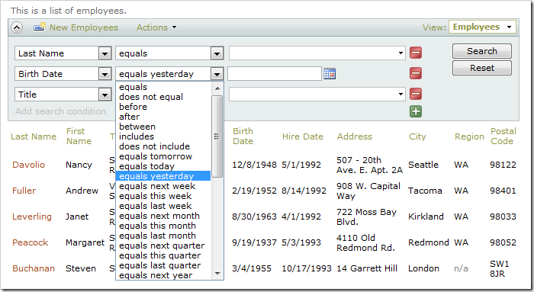This screenshot has width=534, height=292.
Task: Open the Fuller employee record
Action: 24,191
